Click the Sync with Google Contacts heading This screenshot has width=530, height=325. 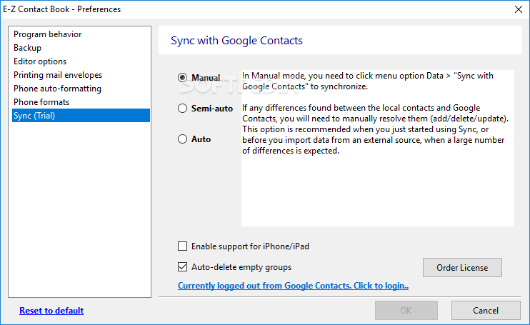pyautogui.click(x=236, y=41)
